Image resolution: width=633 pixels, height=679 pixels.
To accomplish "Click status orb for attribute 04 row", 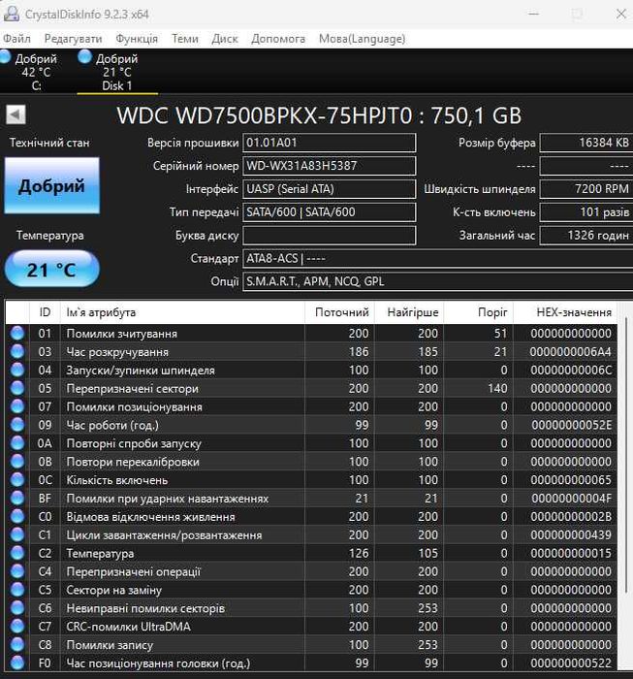I will pyautogui.click(x=17, y=370).
